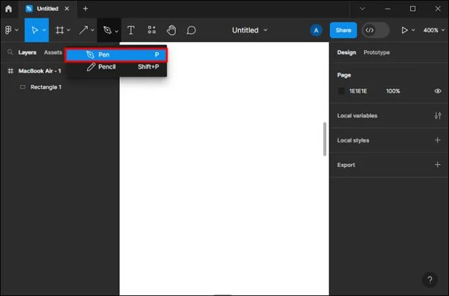Select the Frame tool icon
Image resolution: width=449 pixels, height=296 pixels.
pos(59,30)
